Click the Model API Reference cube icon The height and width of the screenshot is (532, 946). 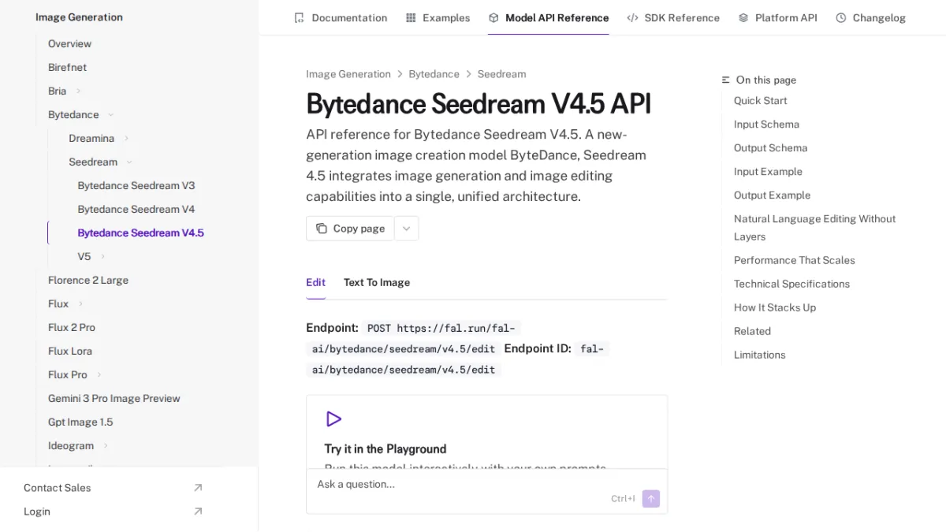(493, 17)
